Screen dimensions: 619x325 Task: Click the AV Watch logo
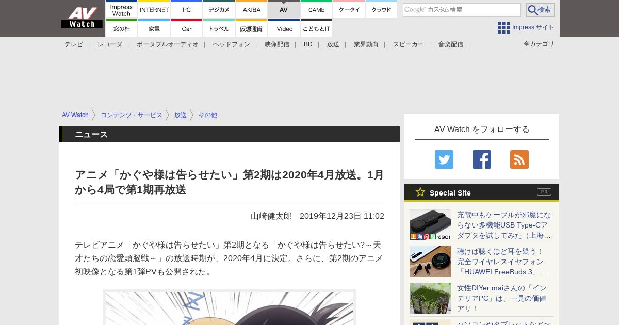[x=82, y=18]
